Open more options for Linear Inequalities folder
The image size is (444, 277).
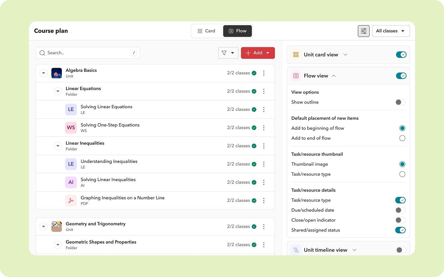(264, 146)
